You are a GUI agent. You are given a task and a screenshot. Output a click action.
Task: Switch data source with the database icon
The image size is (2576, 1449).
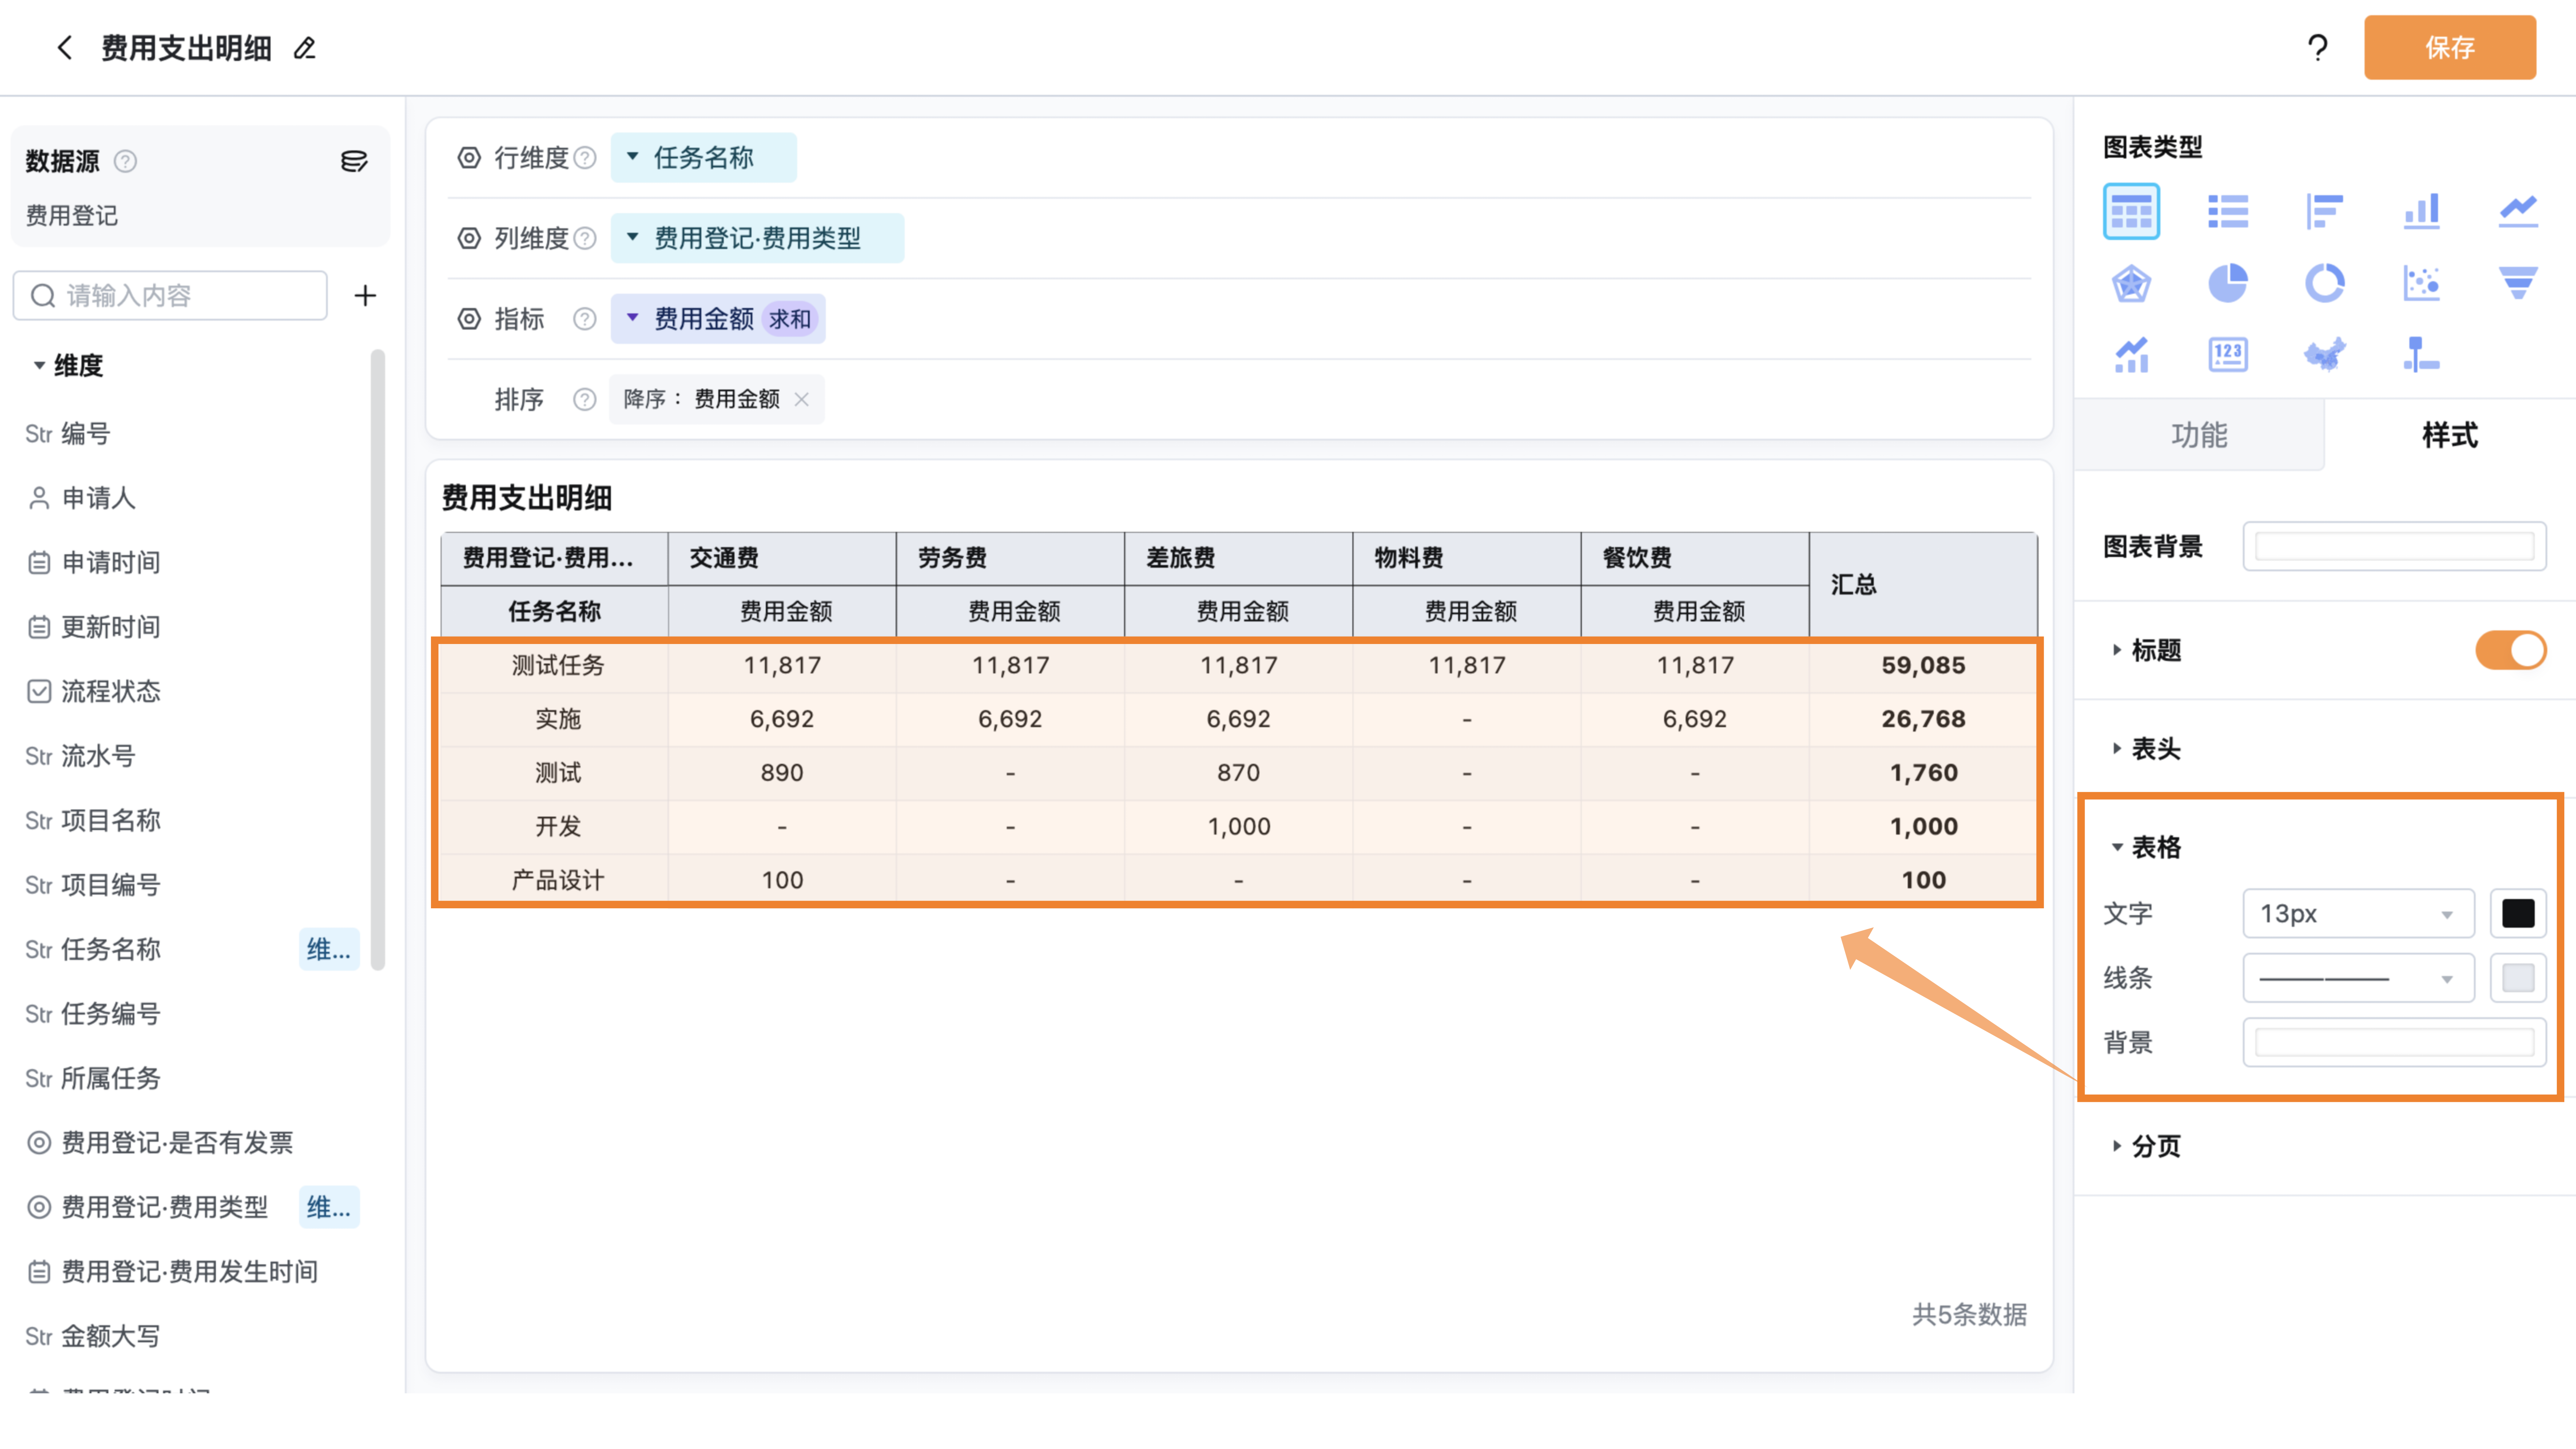click(x=354, y=161)
